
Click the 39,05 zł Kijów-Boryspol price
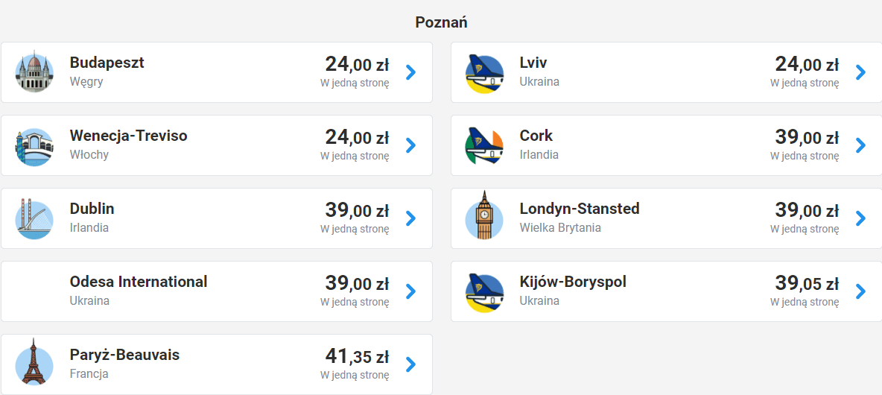tap(807, 283)
